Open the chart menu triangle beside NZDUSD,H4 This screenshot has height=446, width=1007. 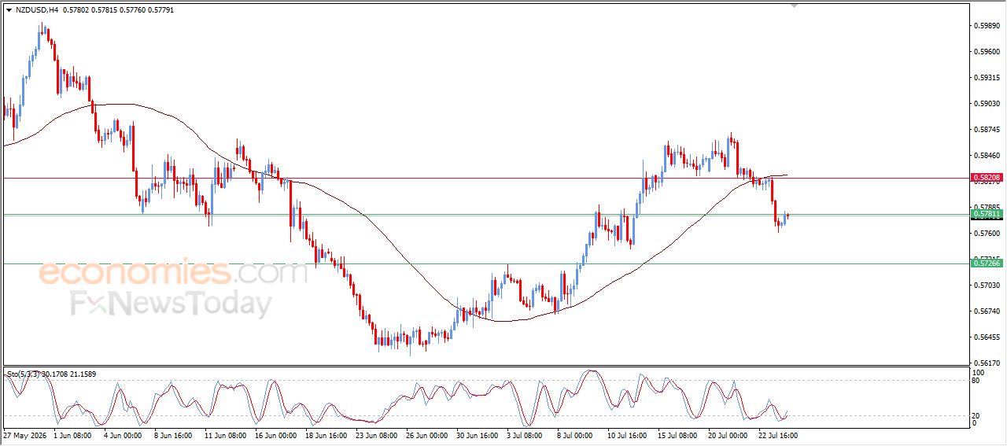9,10
